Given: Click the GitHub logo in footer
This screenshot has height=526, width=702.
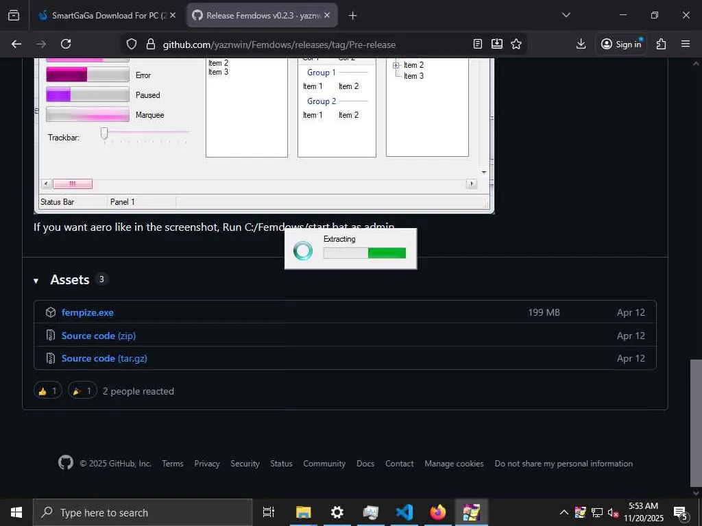Looking at the screenshot, I should tap(66, 462).
